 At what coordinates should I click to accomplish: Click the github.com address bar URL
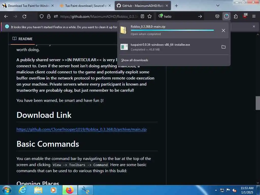pyautogui.click(x=99, y=17)
